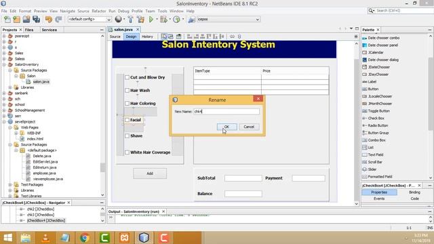Viewport: 434px width, 244px height.
Task: Open the Events tab in properties panel
Action: 379,199
